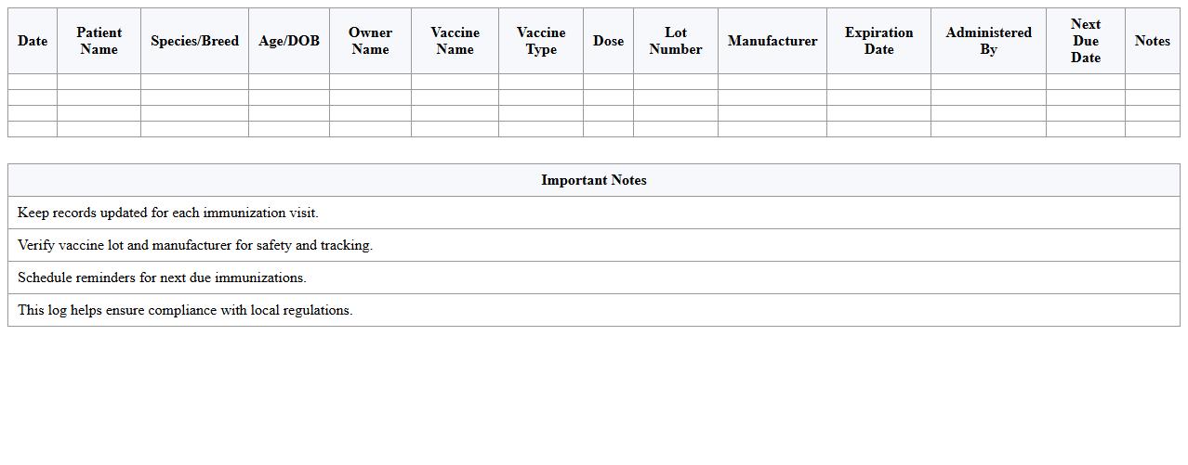Select the Patient Name column header
Image resolution: width=1188 pixels, height=465 pixels.
pyautogui.click(x=99, y=41)
